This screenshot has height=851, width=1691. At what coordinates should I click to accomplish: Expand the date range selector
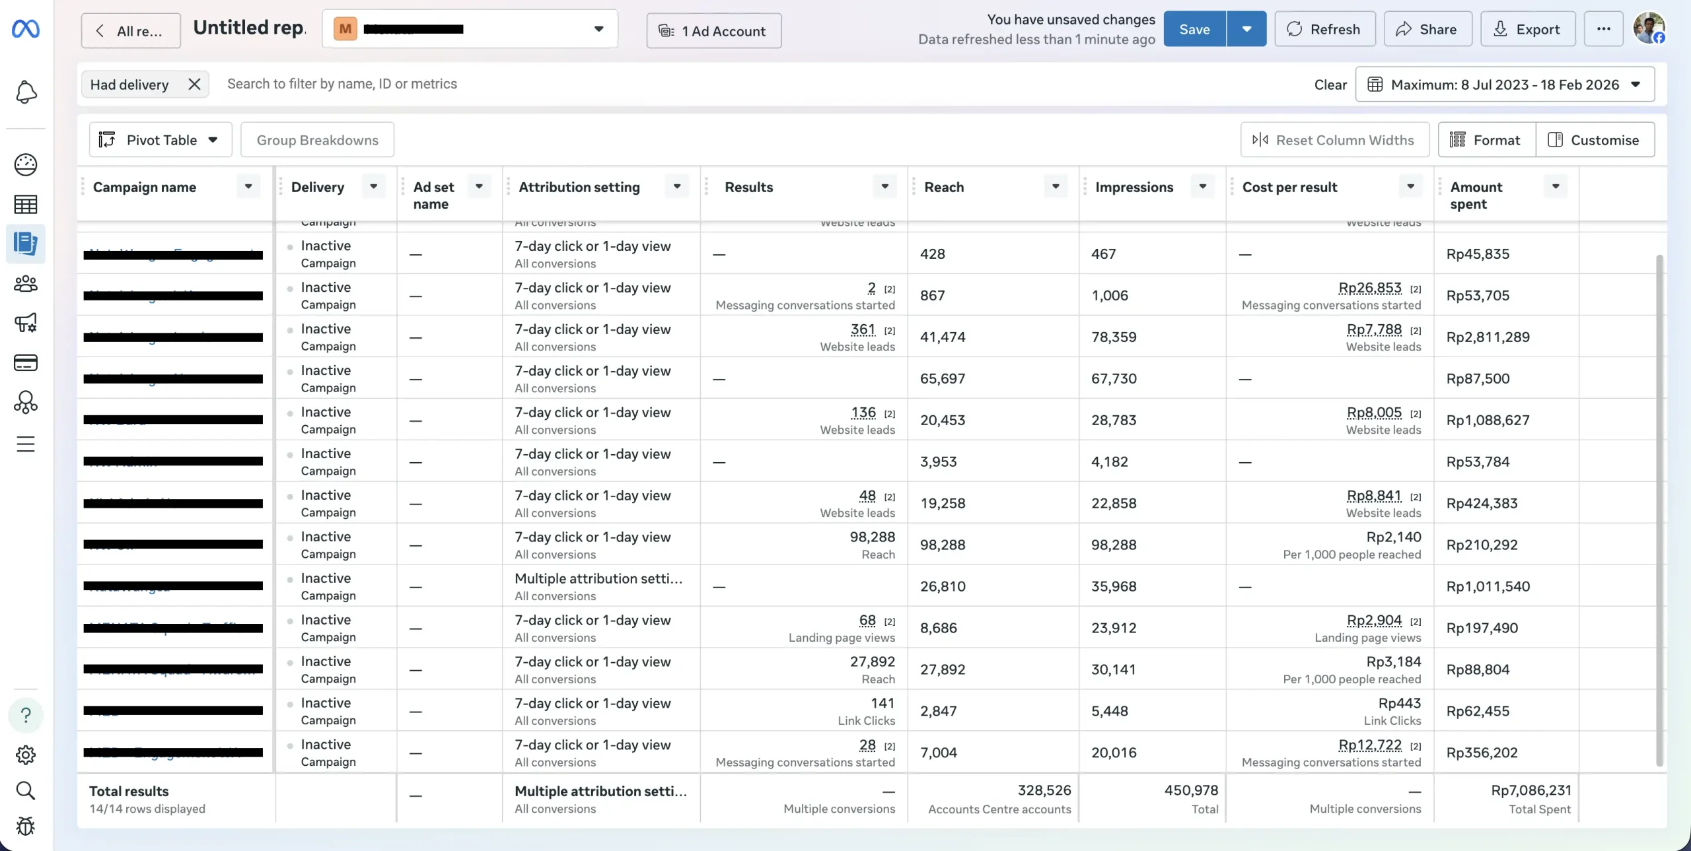1505,85
